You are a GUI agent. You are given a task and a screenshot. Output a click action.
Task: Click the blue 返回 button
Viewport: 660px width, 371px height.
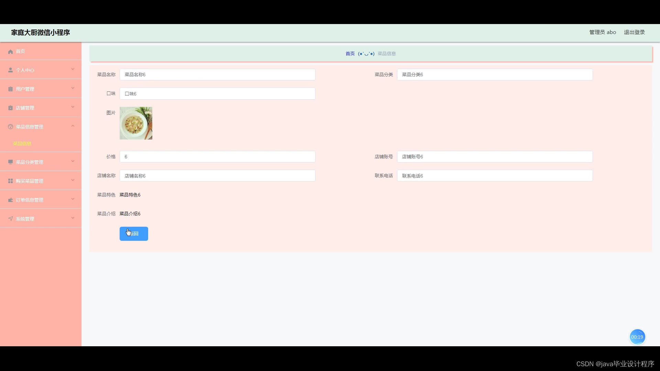click(x=134, y=234)
